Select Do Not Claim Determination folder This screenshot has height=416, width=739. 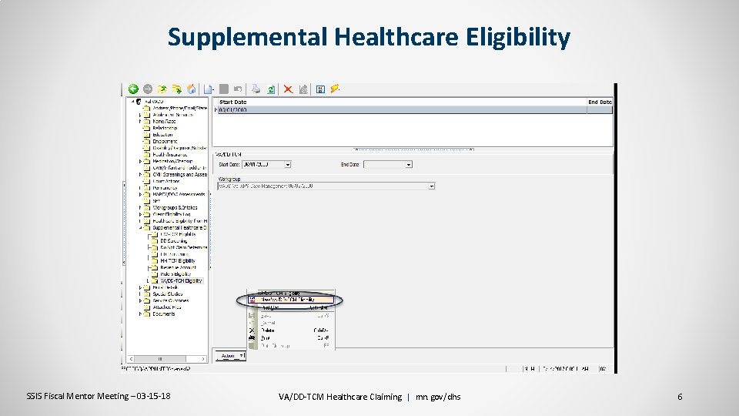pyautogui.click(x=184, y=247)
